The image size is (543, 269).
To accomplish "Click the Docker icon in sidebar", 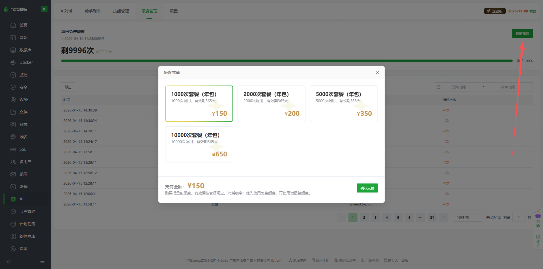I will [x=13, y=62].
